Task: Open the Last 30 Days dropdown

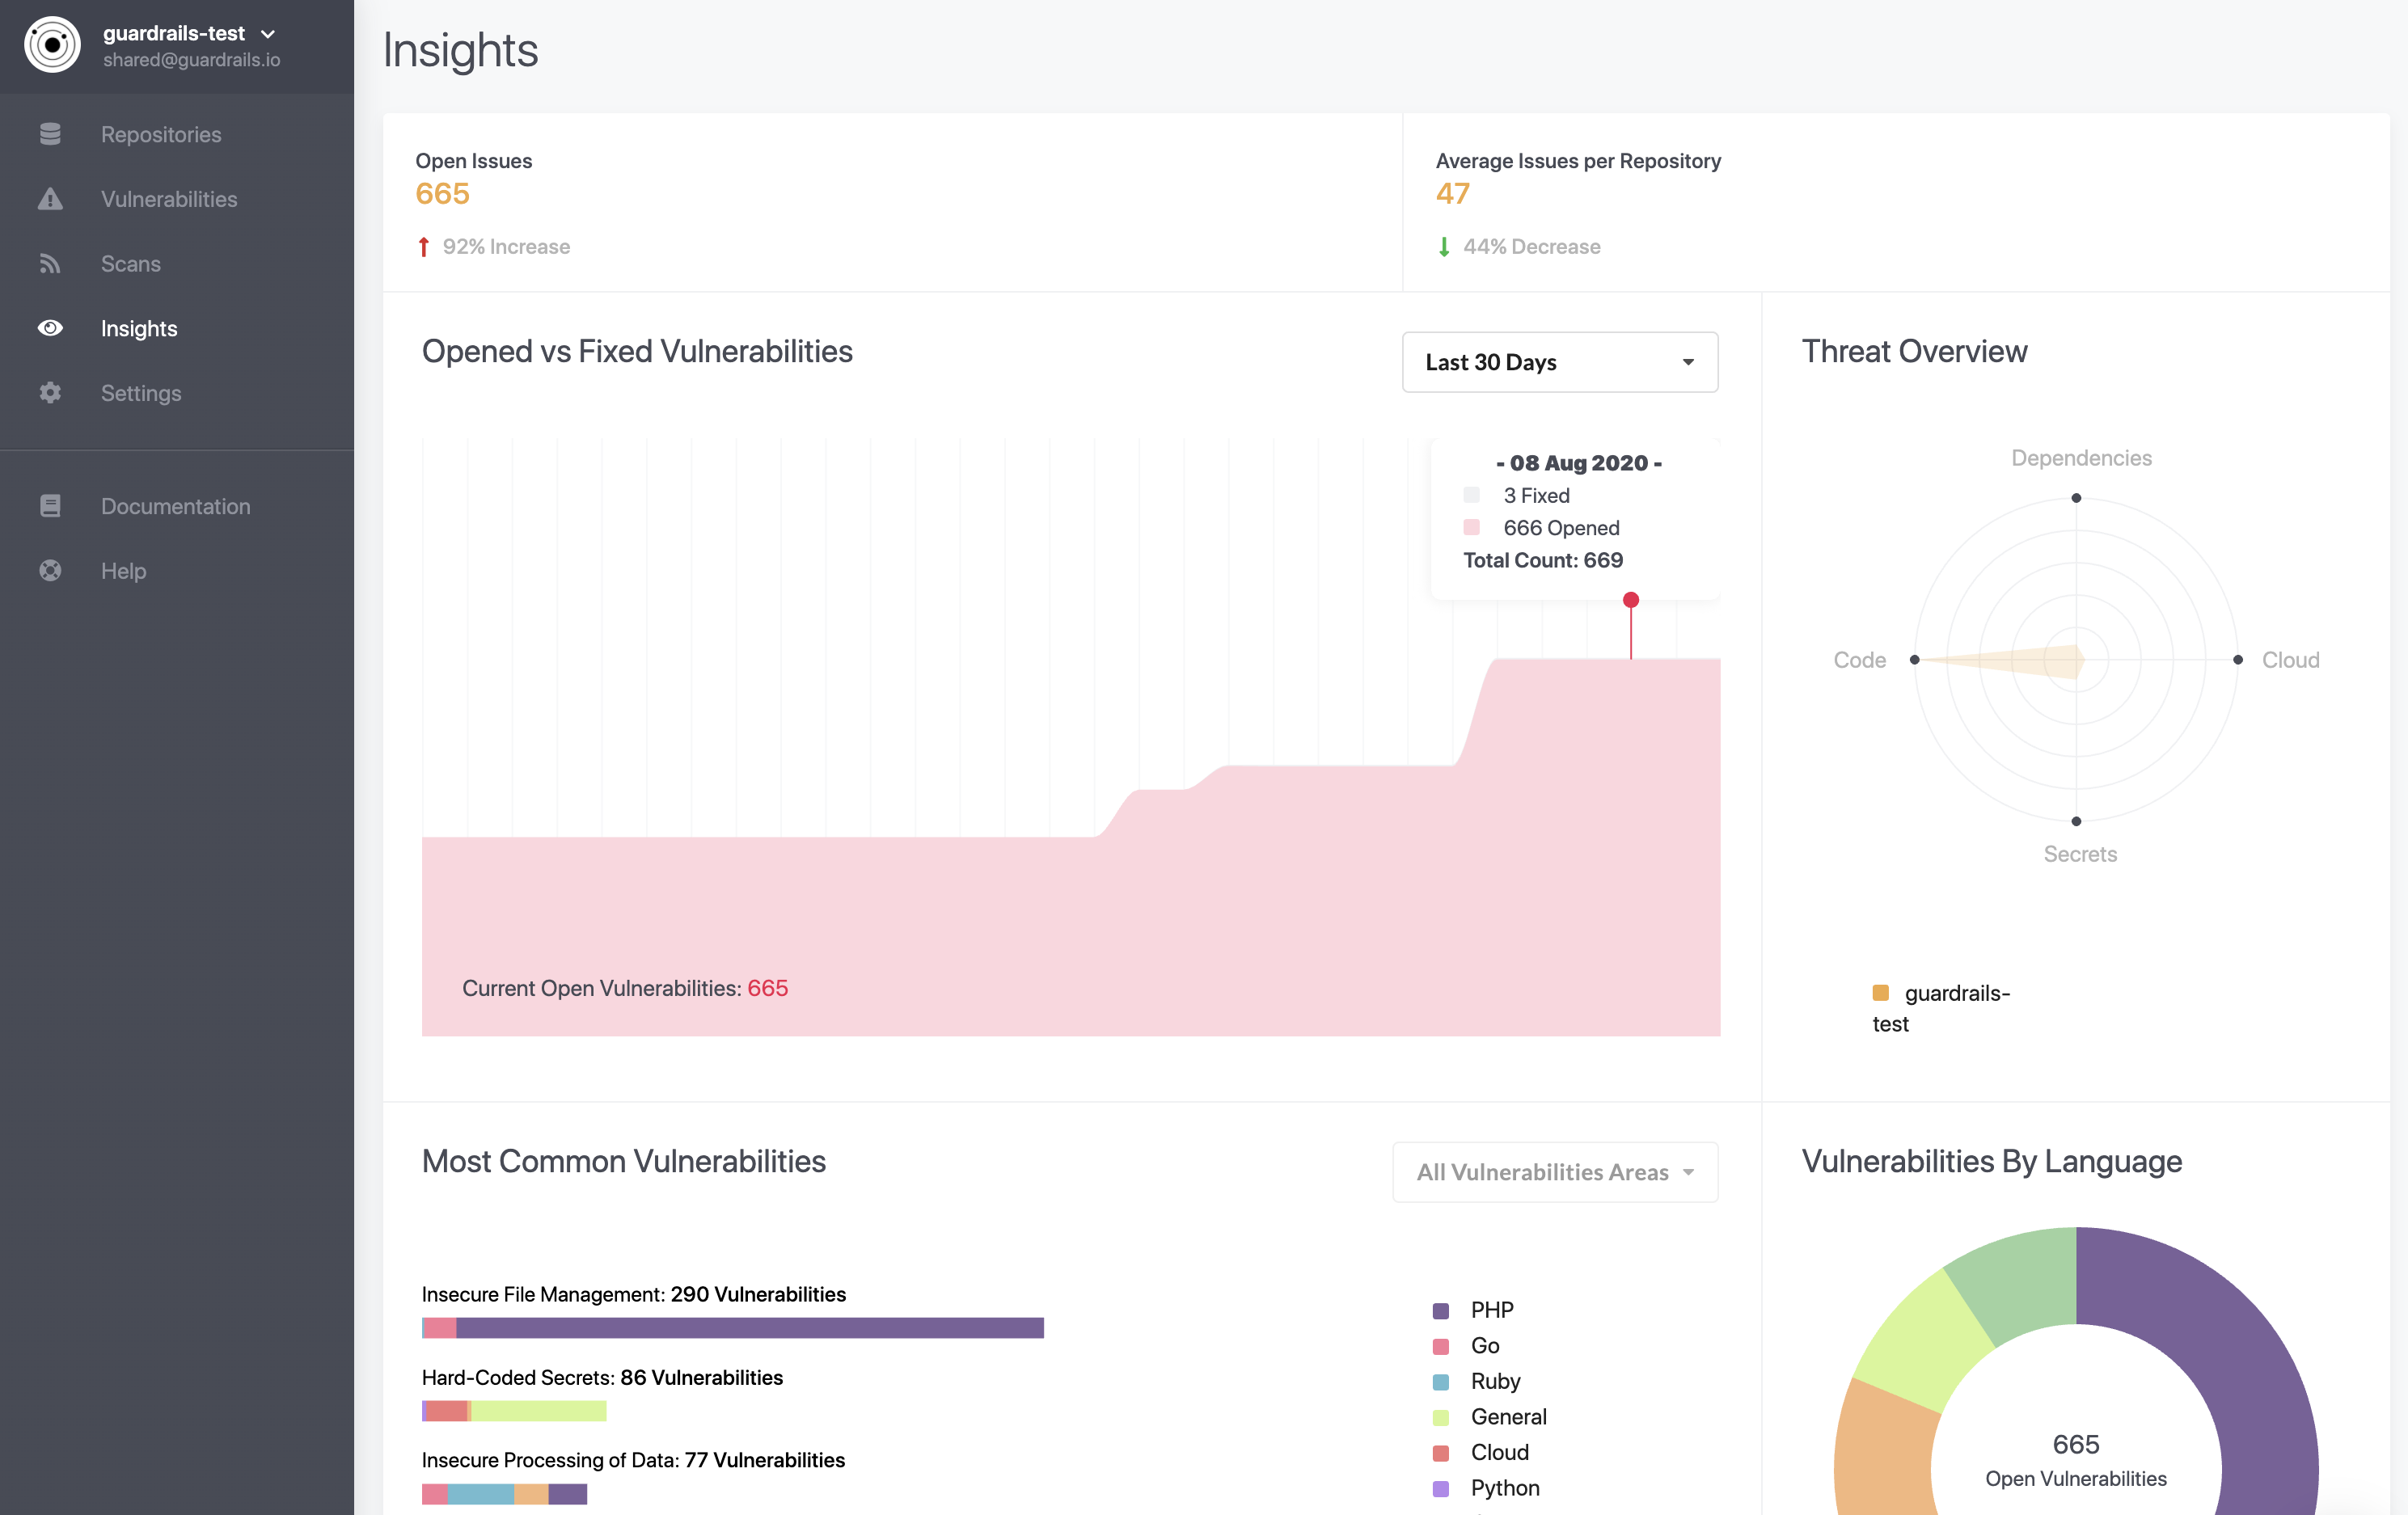Action: point(1560,362)
